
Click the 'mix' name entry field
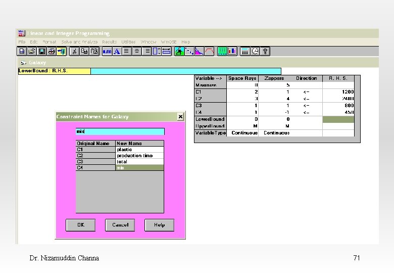[120, 131]
